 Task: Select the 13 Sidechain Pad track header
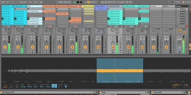(x=115, y=6)
